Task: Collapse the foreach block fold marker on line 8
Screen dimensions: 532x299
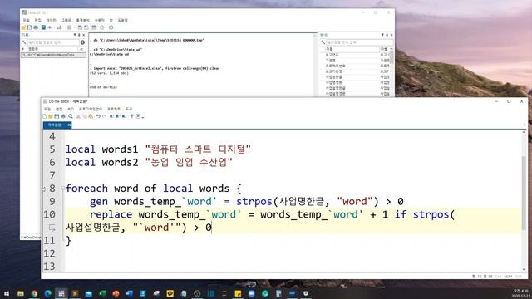Action: (63, 189)
